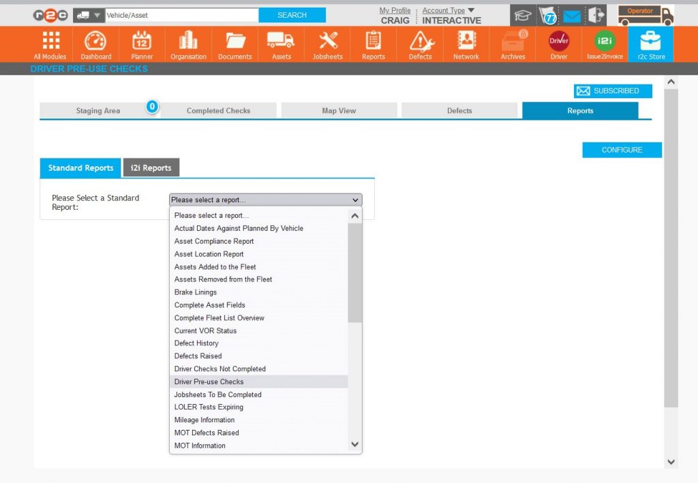
Task: Open My Profile for CRAIG
Action: [x=395, y=10]
